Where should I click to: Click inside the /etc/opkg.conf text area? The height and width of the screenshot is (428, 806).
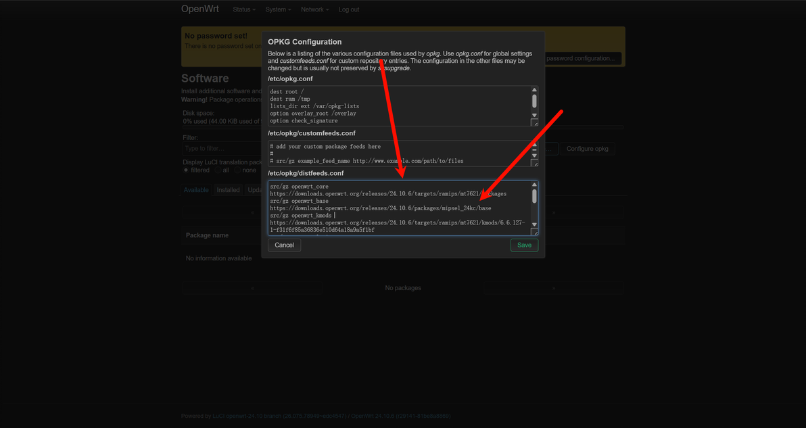(403, 106)
